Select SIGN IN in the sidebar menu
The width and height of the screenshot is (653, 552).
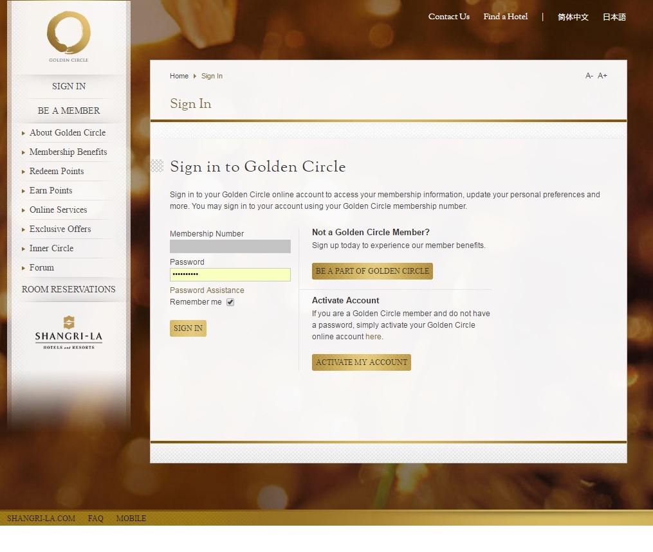tap(69, 86)
